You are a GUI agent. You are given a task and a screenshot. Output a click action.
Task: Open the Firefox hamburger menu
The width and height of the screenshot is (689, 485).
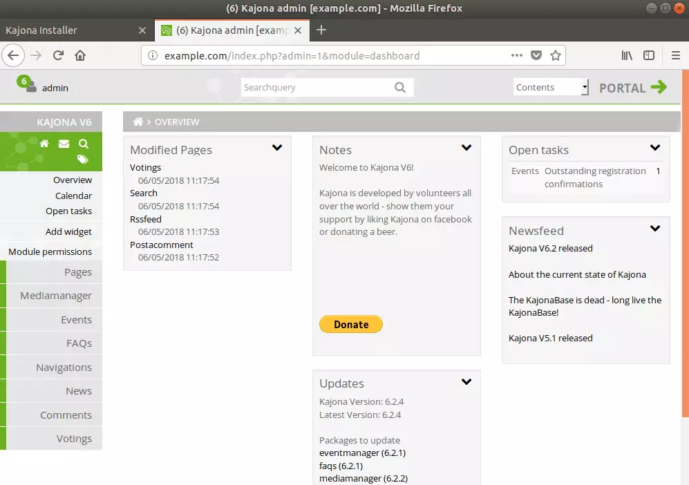click(676, 55)
